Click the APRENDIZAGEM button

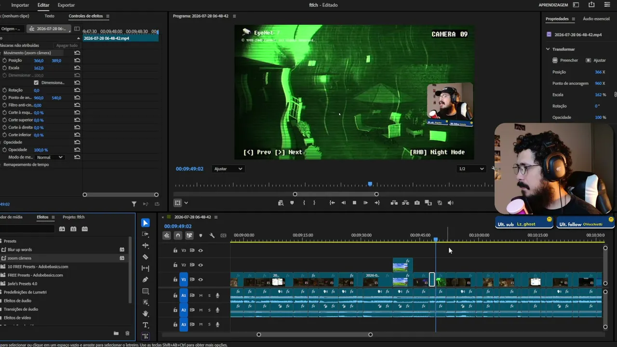click(x=553, y=5)
